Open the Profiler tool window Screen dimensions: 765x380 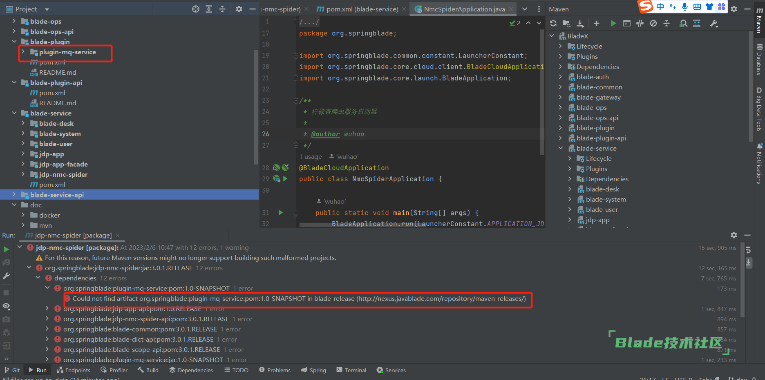[x=114, y=370]
